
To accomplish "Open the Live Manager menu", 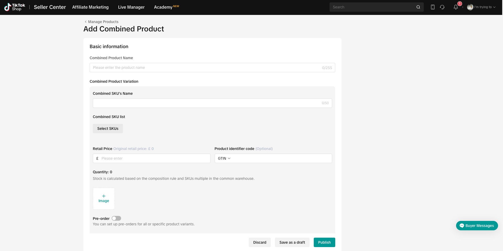I will tap(131, 7).
